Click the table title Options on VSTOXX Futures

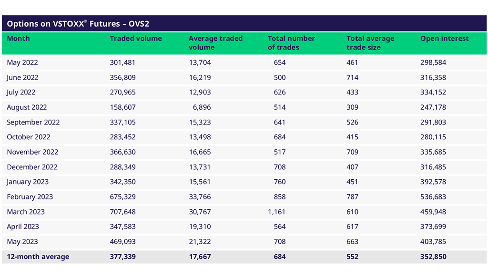[x=79, y=23]
